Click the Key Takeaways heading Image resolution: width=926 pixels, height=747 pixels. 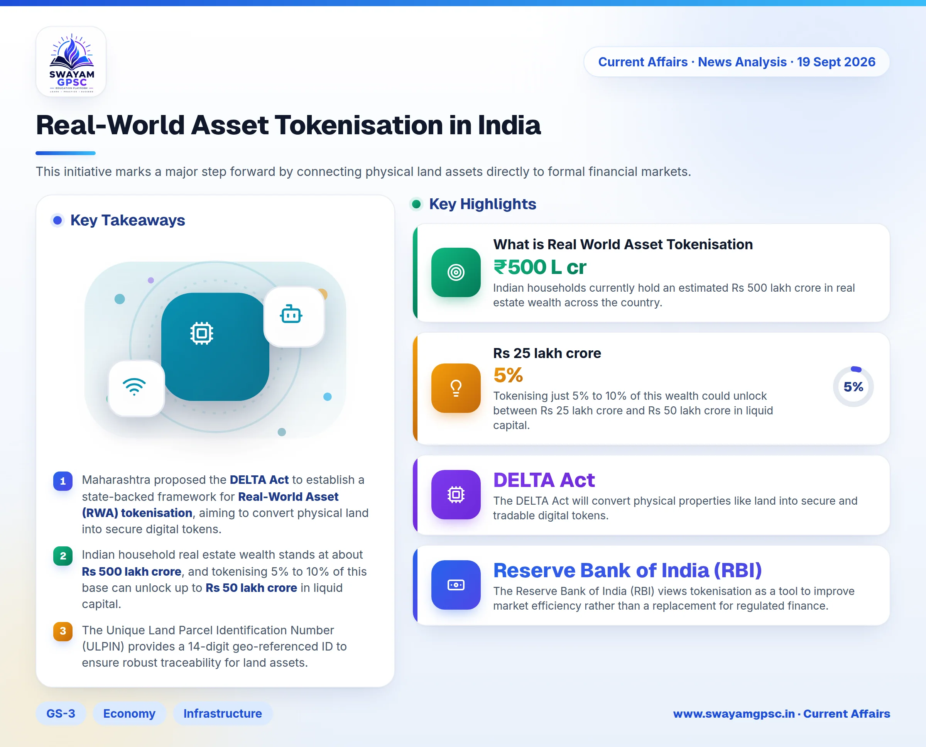[127, 220]
